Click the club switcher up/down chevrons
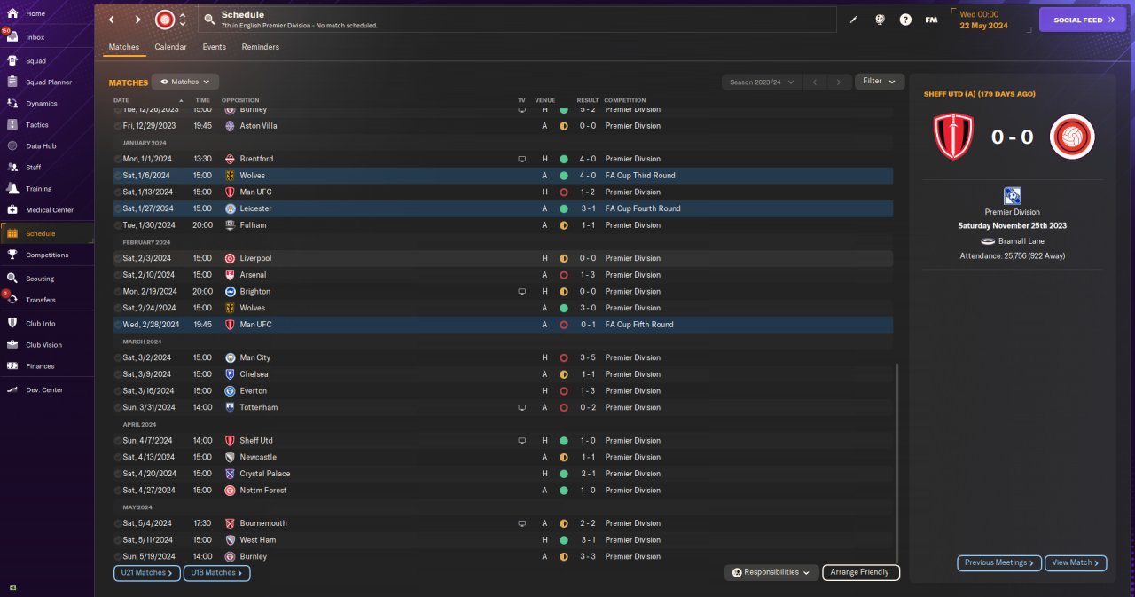The height and width of the screenshot is (597, 1135). pyautogui.click(x=183, y=20)
